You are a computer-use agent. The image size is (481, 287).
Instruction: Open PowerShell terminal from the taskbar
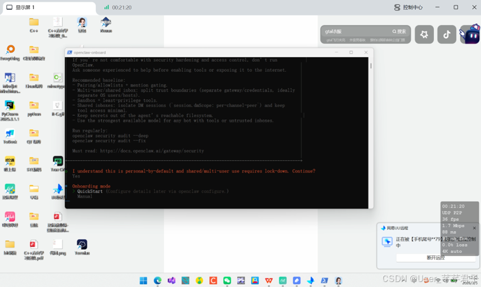[324, 280]
